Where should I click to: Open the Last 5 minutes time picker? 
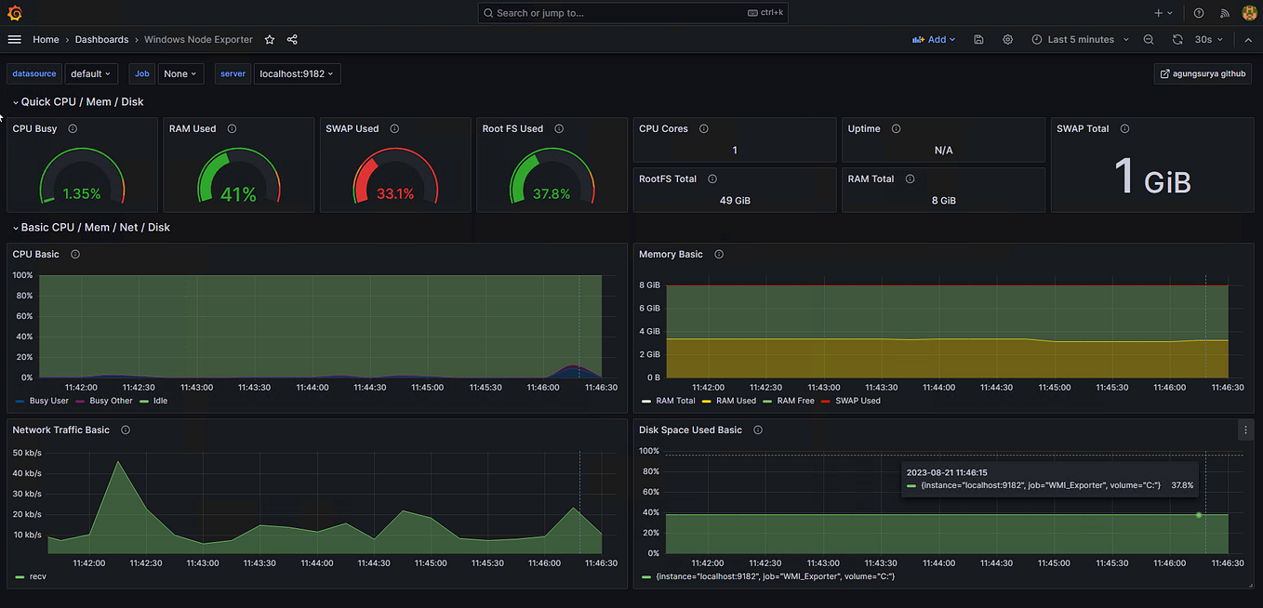[1079, 39]
